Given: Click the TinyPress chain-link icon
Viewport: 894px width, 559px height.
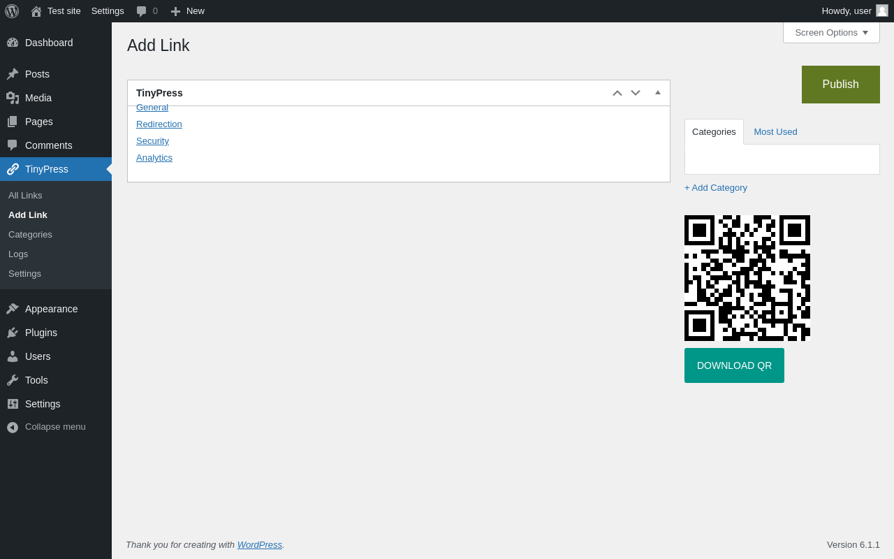Looking at the screenshot, I should pos(13,169).
